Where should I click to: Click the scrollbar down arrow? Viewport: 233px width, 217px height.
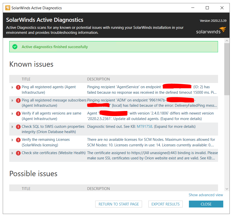[x=227, y=189]
